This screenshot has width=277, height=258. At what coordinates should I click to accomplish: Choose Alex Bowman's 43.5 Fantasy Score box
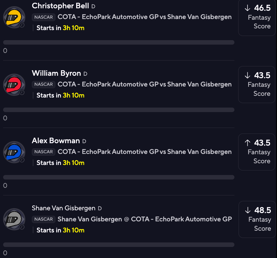click(x=257, y=152)
